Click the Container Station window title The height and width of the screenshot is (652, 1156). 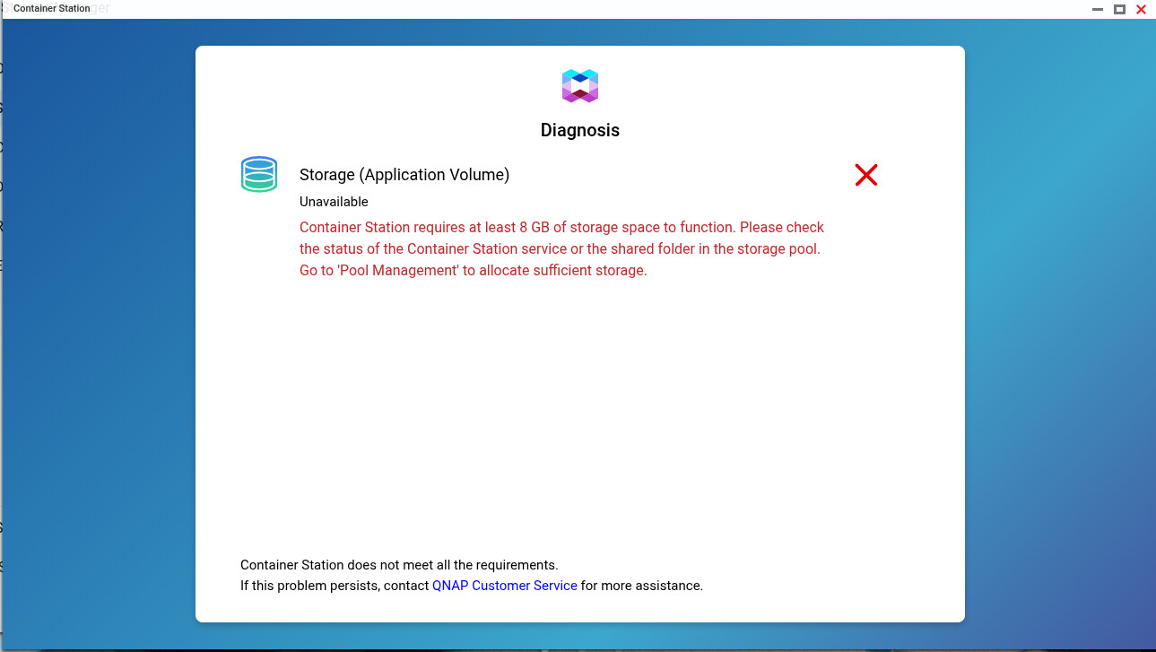point(52,8)
